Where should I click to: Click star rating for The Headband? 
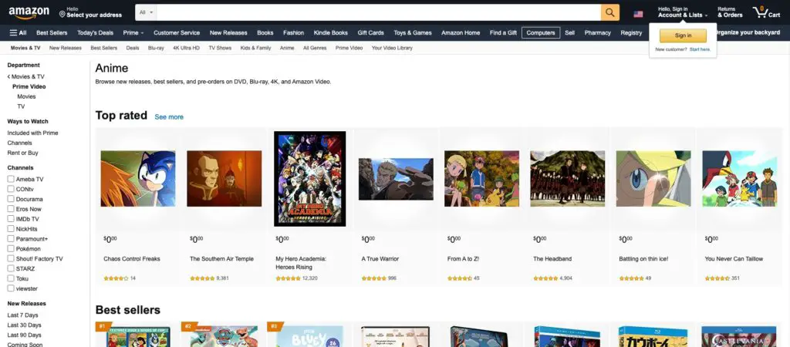click(545, 278)
